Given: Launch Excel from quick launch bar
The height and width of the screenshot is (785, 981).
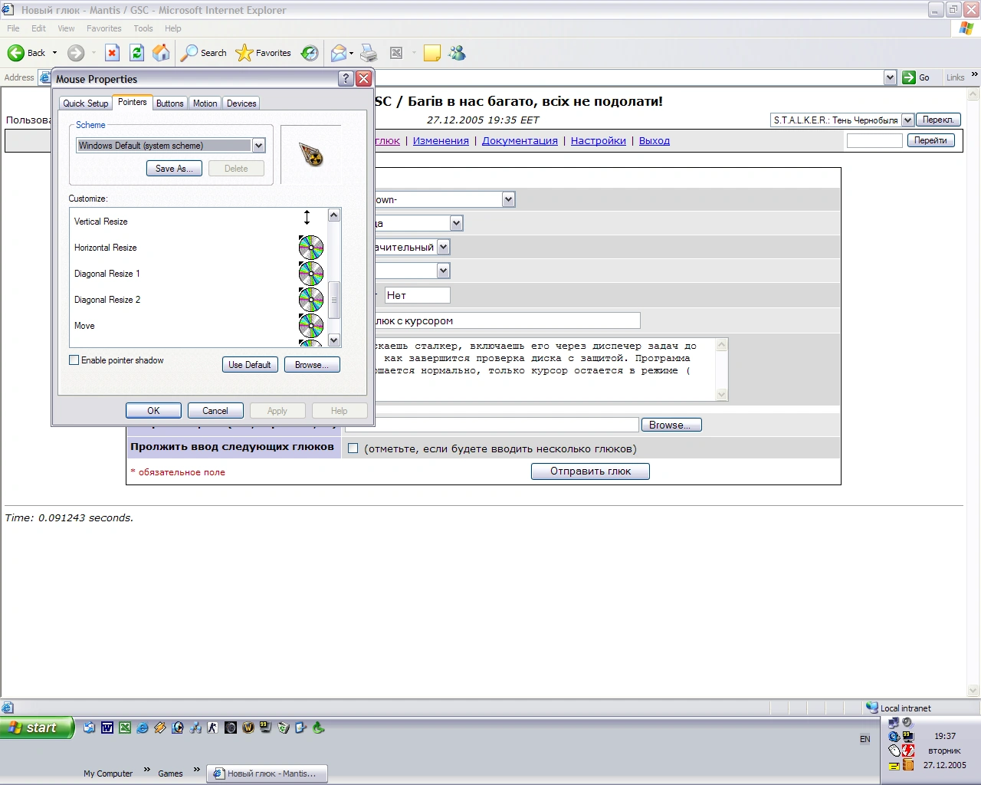Looking at the screenshot, I should 125,728.
